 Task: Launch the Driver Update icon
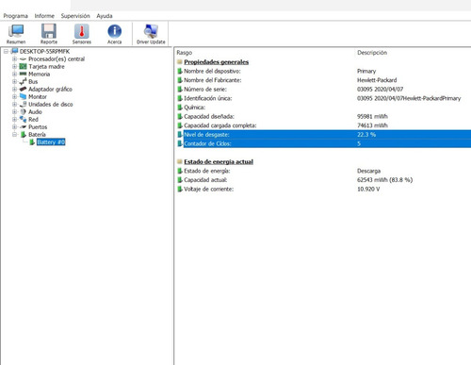pyautogui.click(x=151, y=34)
